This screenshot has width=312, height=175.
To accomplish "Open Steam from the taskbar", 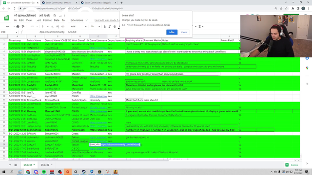I will pos(83,172).
